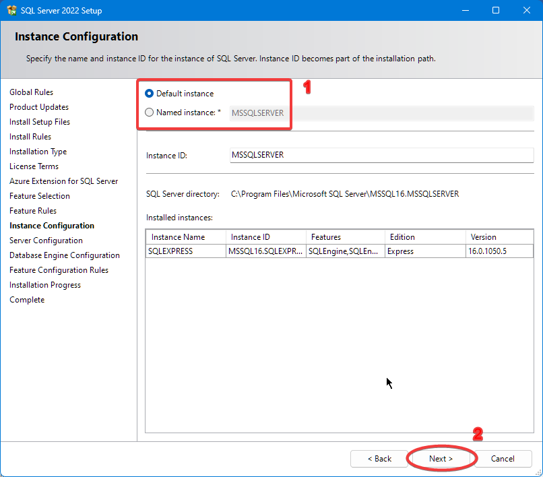This screenshot has width=543, height=477.
Task: Click the Installed instances label
Action: (179, 218)
